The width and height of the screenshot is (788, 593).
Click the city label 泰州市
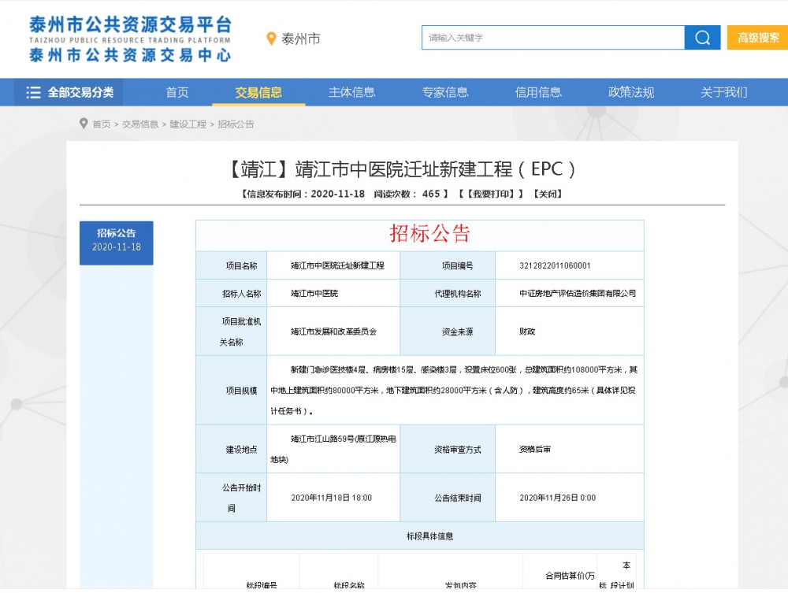click(x=300, y=39)
